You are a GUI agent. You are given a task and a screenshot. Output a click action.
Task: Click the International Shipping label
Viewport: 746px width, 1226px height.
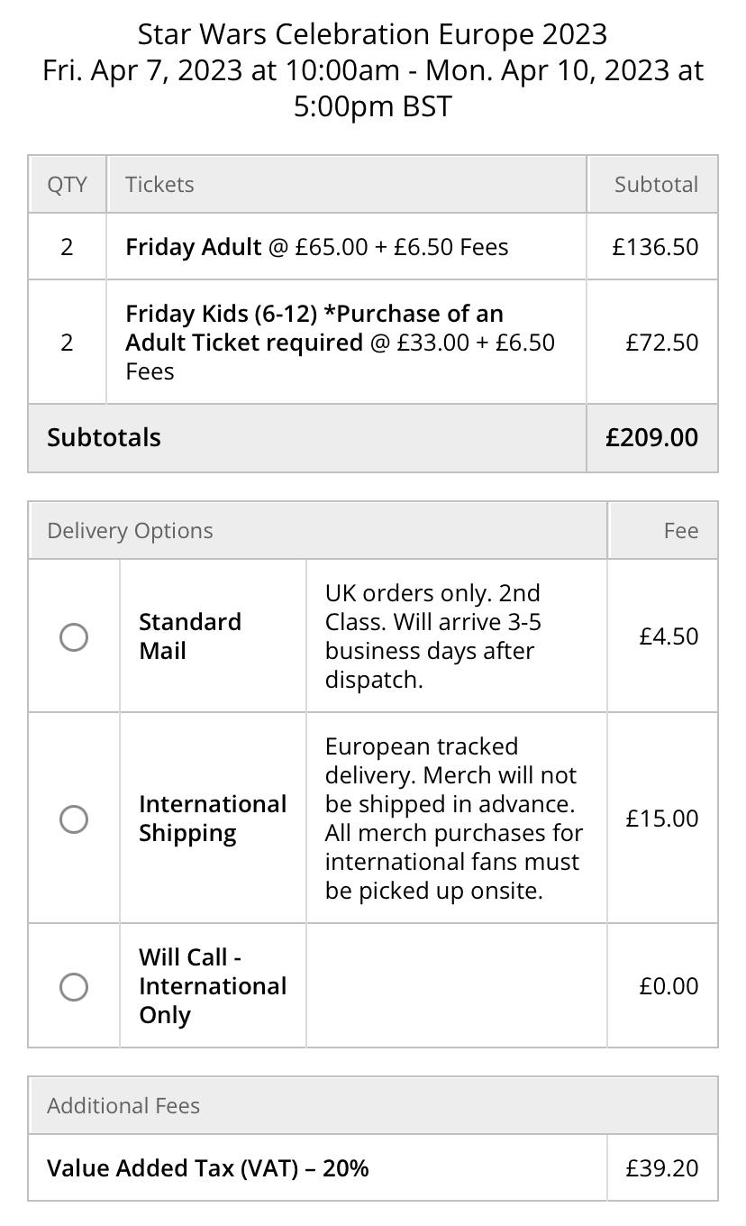[x=213, y=819]
